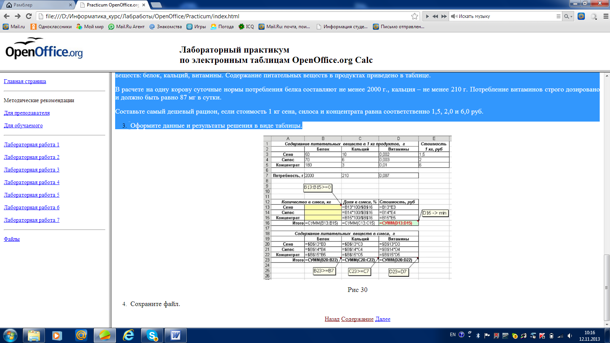Viewport: 610px width, 343px height.
Task: Click the volume speaker tray icon
Action: coord(570,336)
